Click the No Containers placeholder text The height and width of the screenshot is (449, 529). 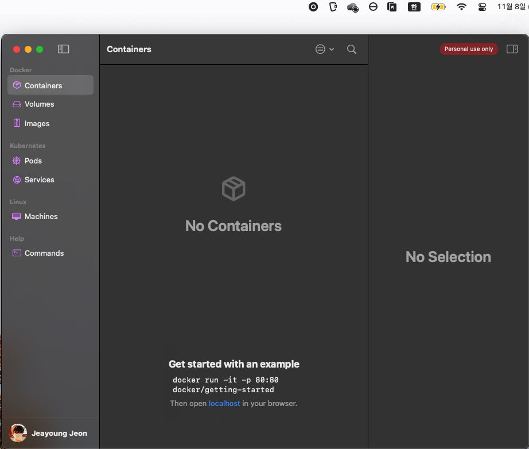tap(233, 226)
